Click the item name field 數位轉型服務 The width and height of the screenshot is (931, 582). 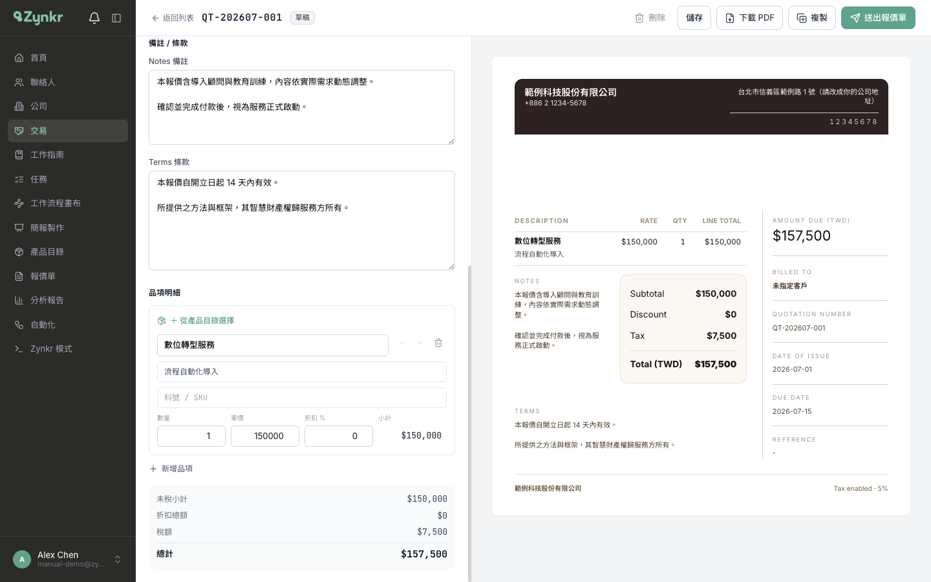coord(273,345)
